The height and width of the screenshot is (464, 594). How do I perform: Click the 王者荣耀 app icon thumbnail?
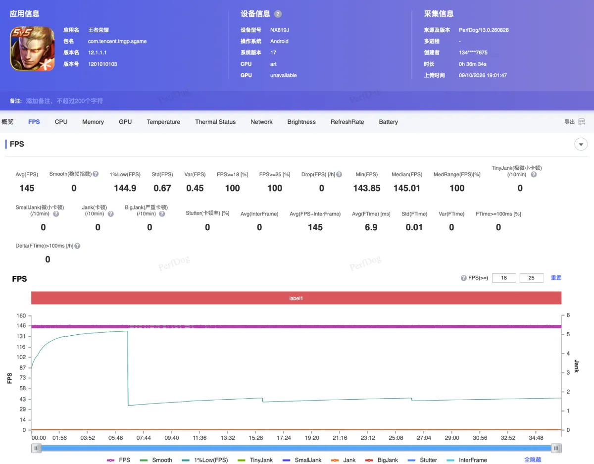[x=33, y=48]
